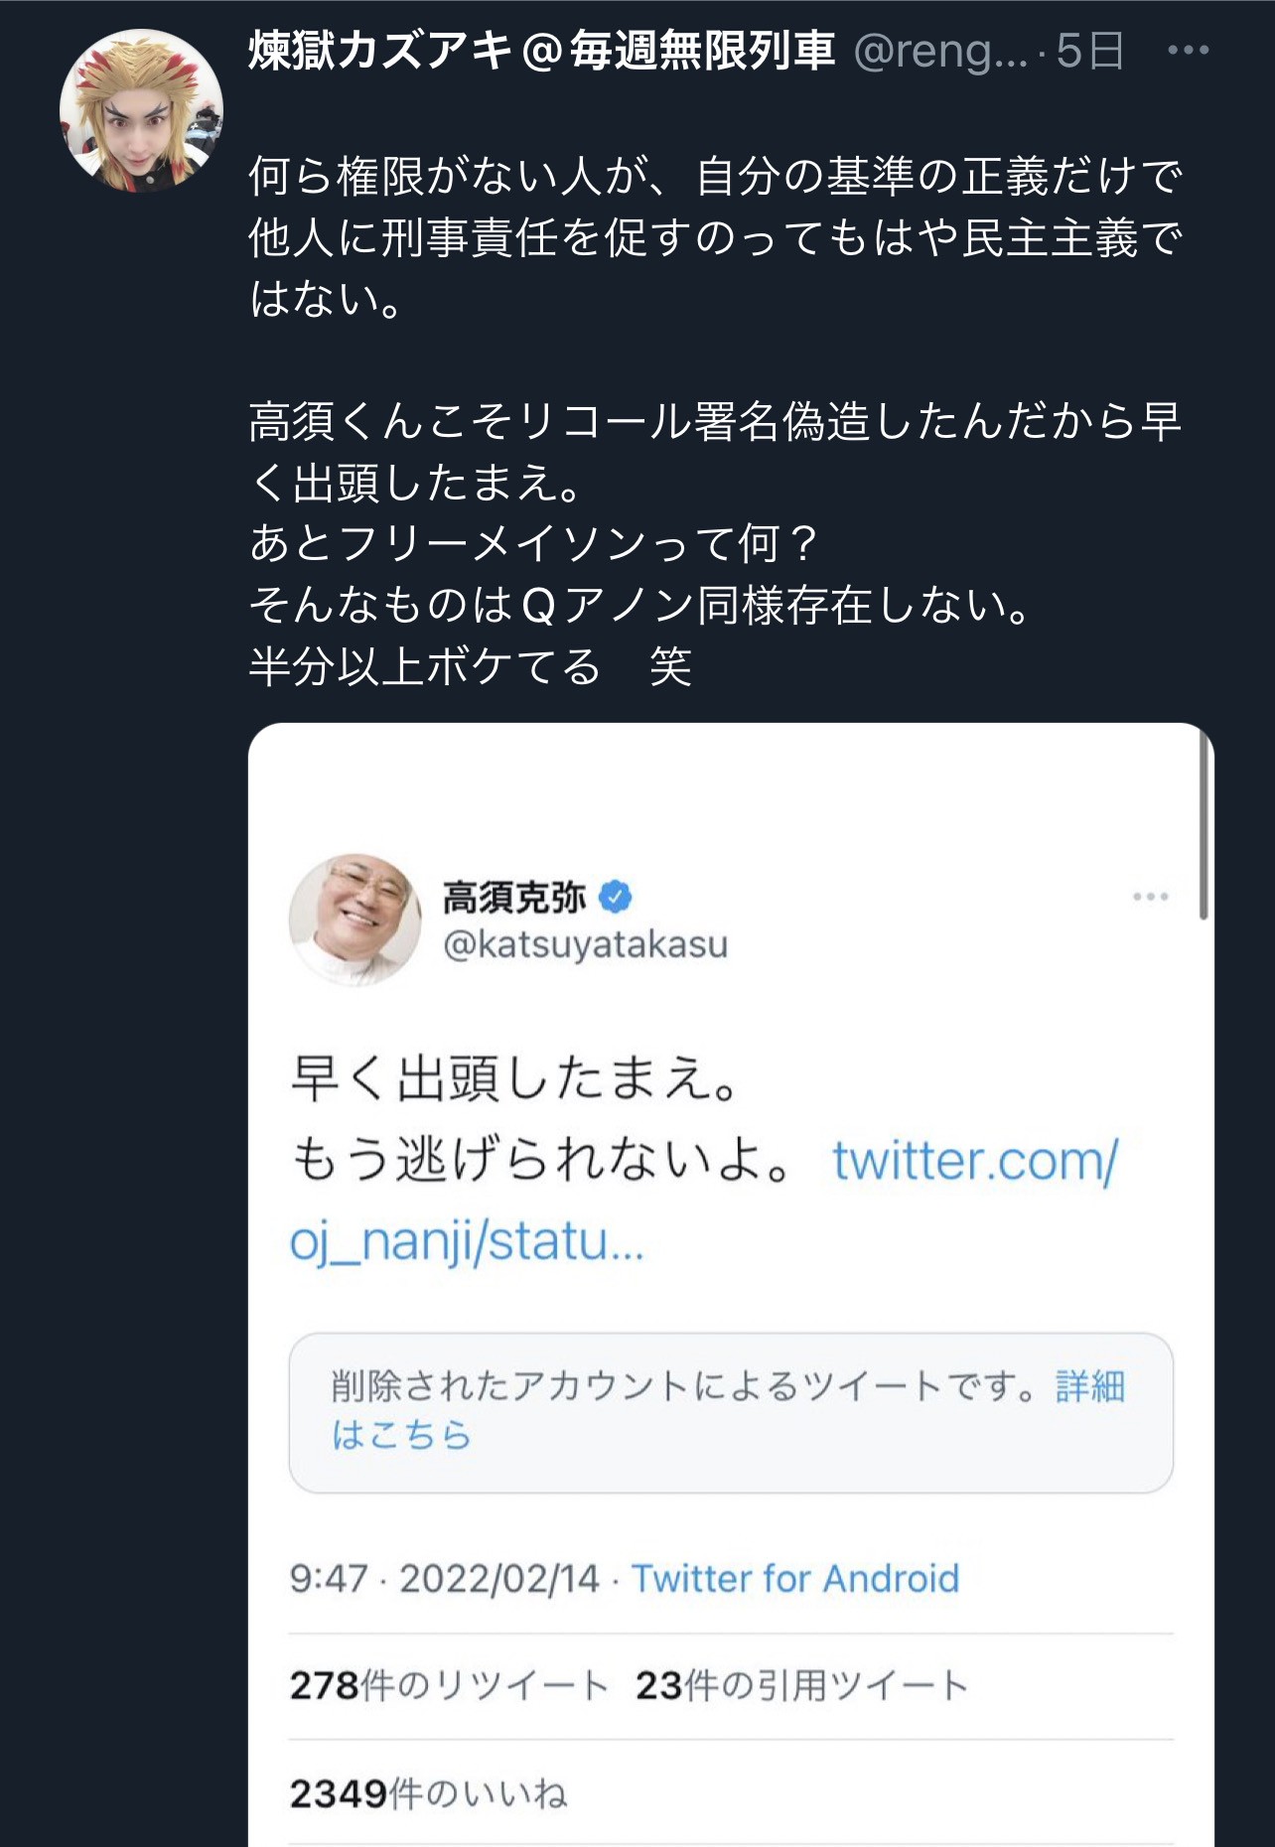Open the more options menu on 煉獄カズアキ's tweet
Image resolution: width=1275 pixels, height=1847 pixels.
(x=1188, y=50)
